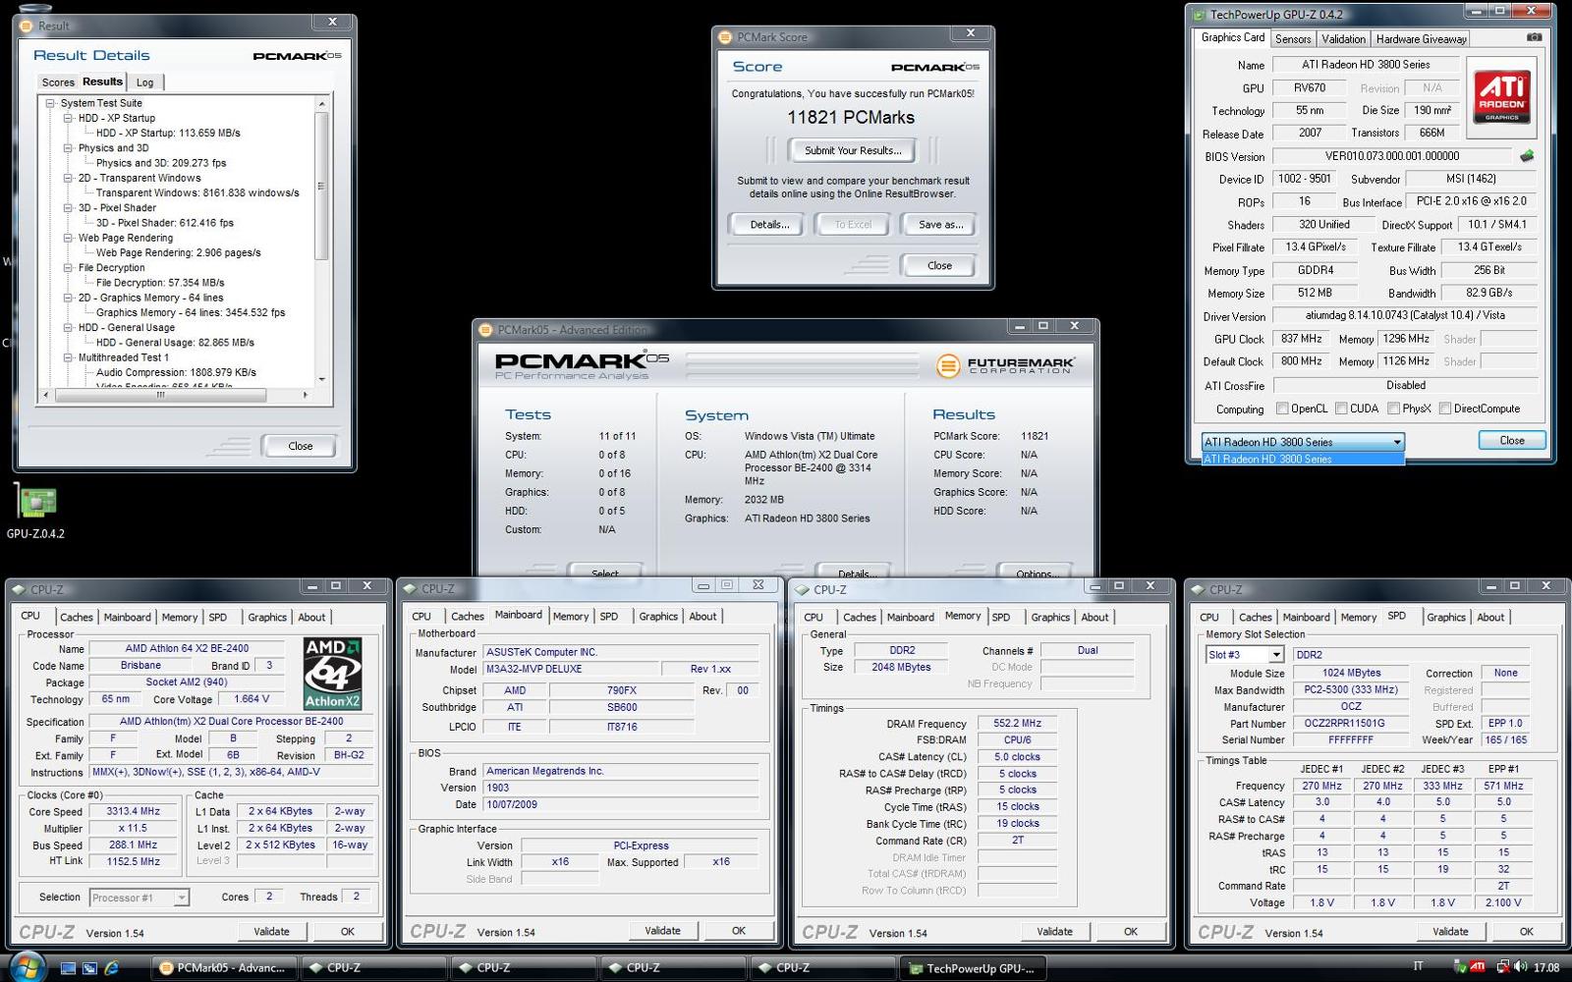Open the Windows Start orb
Screen dimensions: 1572x982
click(27, 966)
